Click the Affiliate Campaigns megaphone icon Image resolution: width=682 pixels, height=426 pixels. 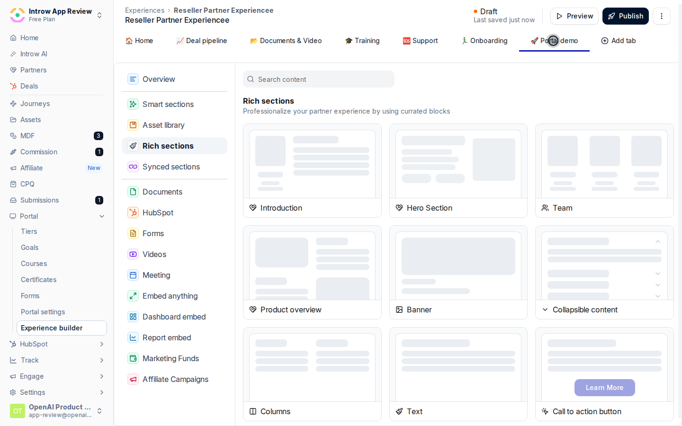[133, 379]
